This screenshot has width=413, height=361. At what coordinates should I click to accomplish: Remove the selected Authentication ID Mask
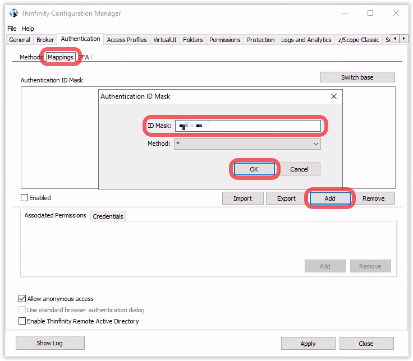pyautogui.click(x=374, y=198)
